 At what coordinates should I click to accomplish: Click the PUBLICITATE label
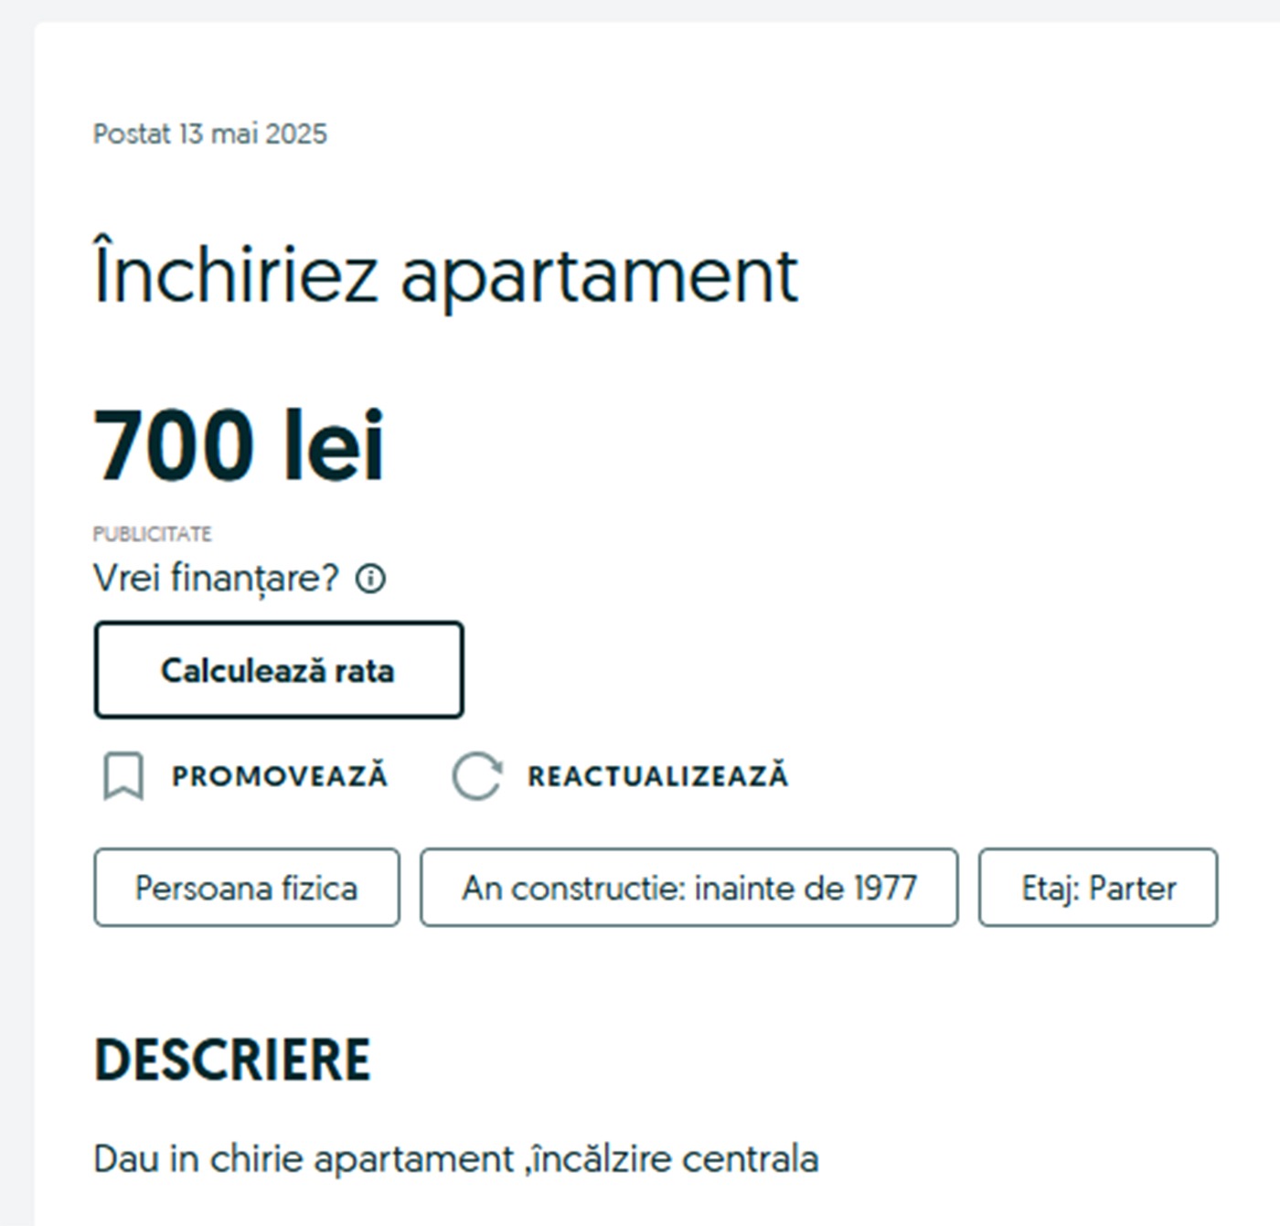152,534
